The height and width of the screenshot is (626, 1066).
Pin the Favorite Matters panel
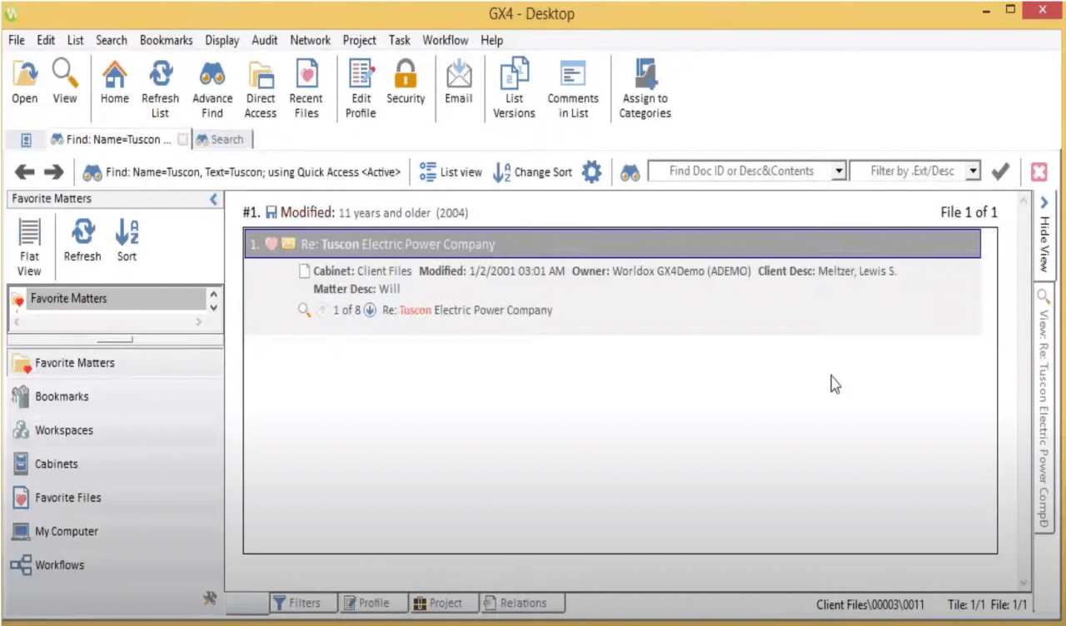[211, 598]
